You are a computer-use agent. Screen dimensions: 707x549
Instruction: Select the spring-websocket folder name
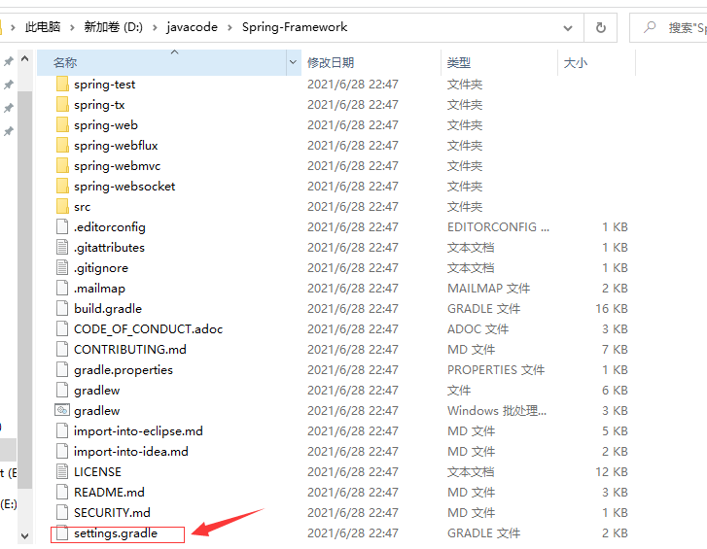[124, 186]
